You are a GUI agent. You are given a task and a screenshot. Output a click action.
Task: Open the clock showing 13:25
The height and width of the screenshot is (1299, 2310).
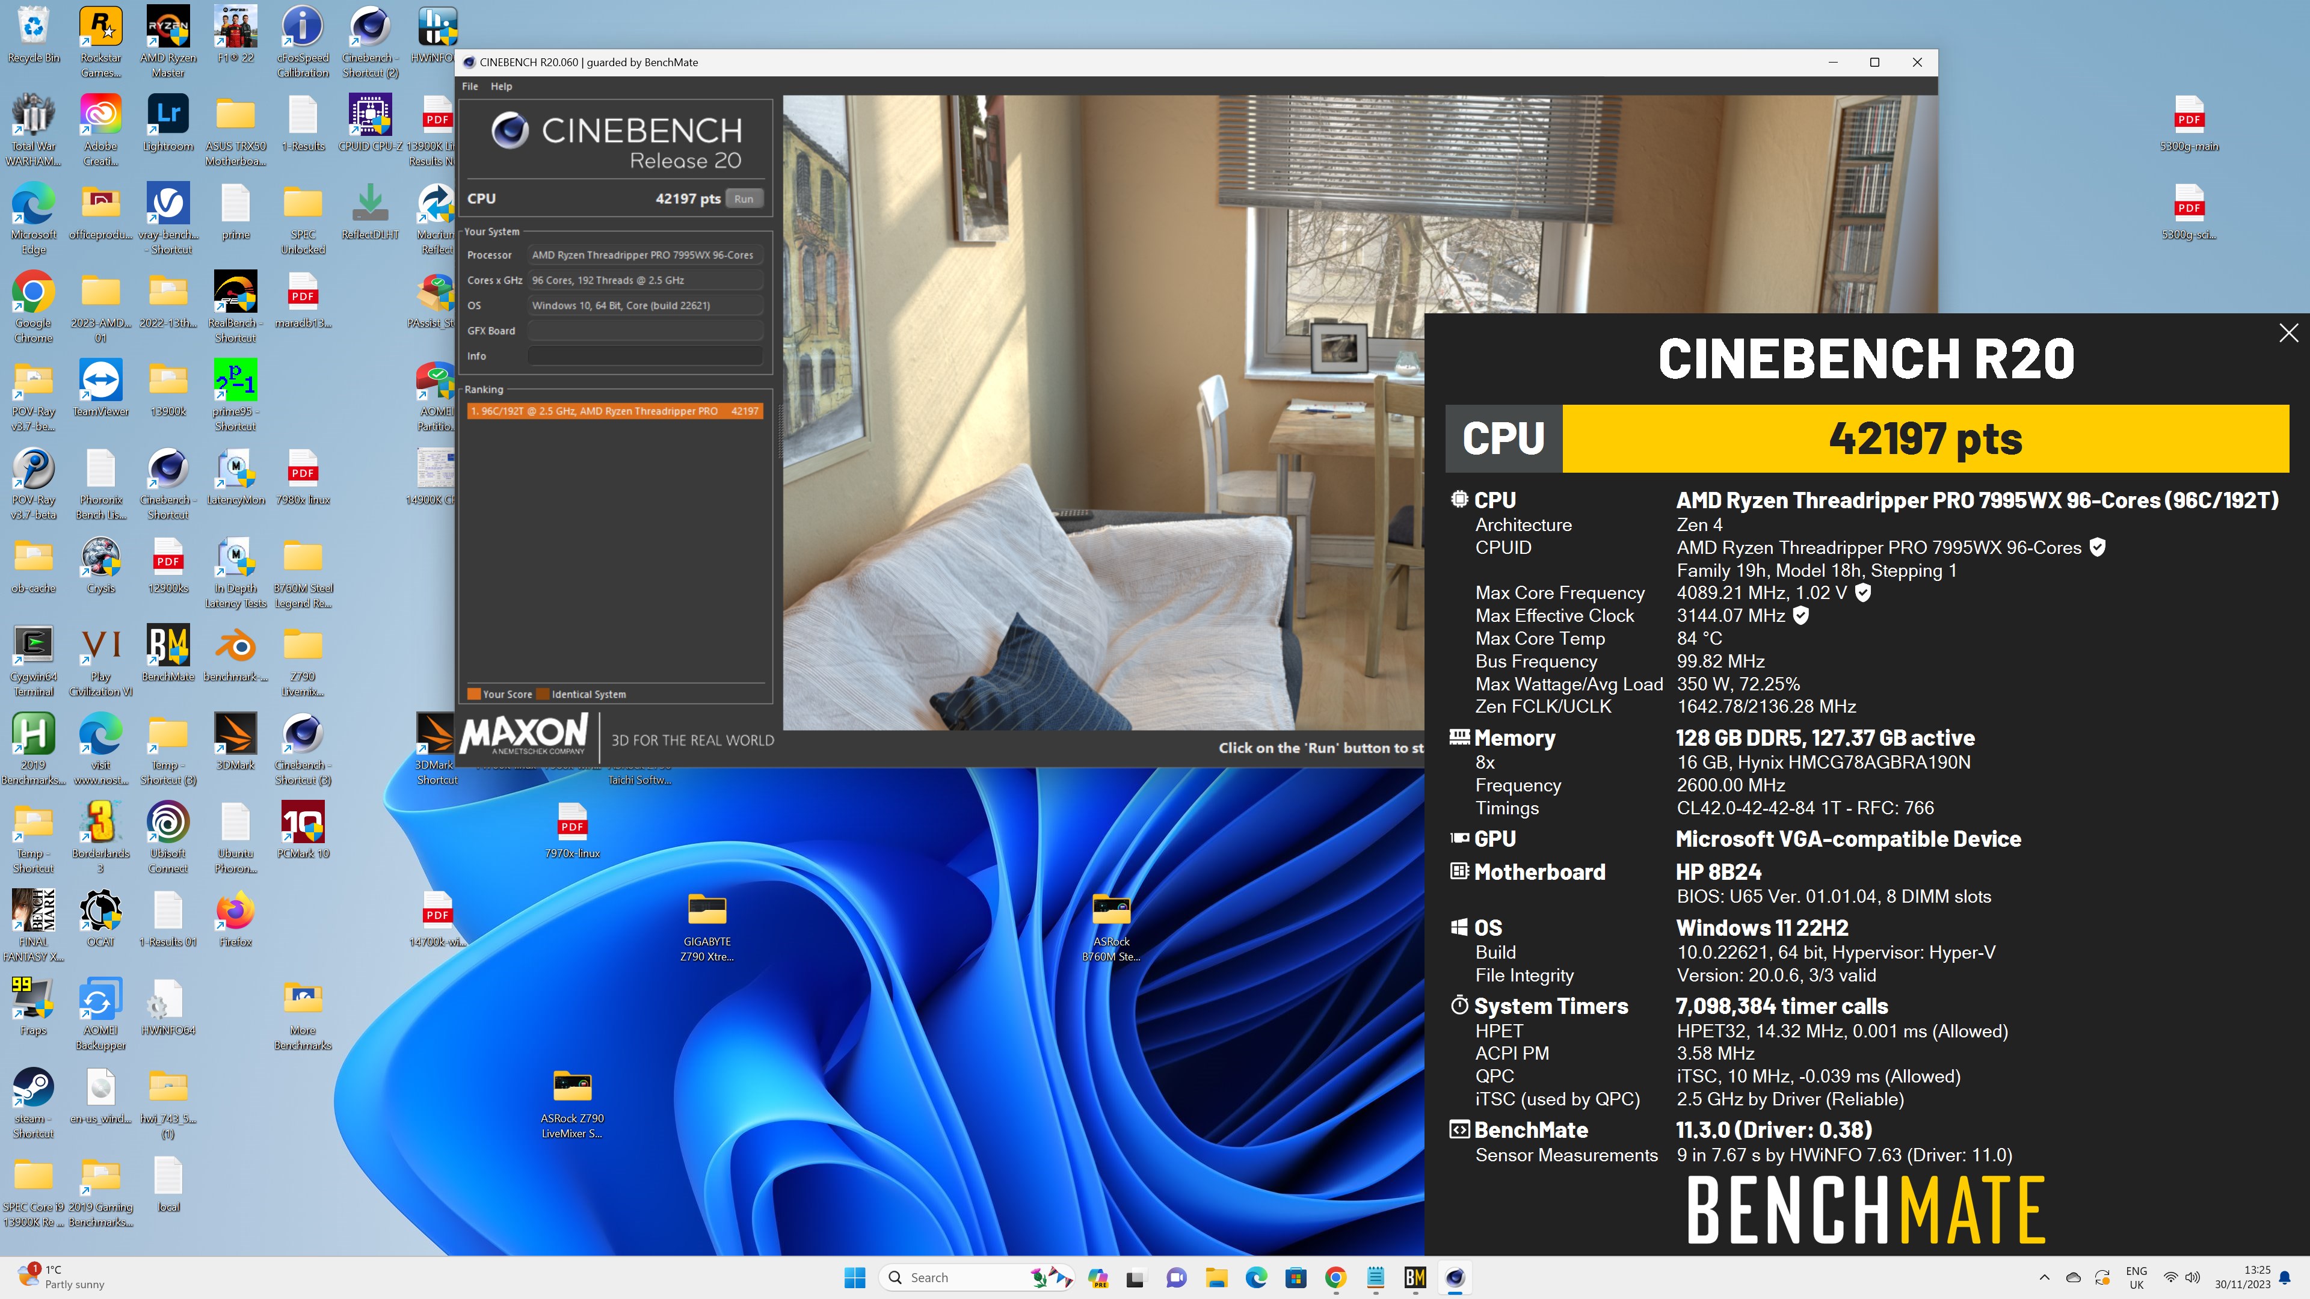tap(2242, 1277)
